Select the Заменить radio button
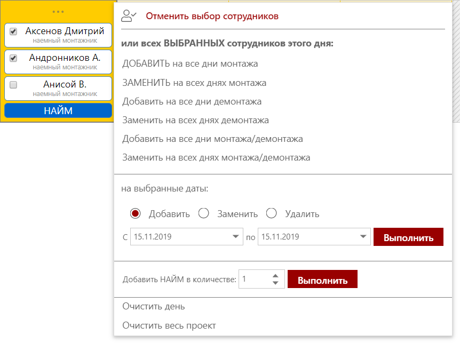Image resolution: width=460 pixels, height=343 pixels. 203,214
